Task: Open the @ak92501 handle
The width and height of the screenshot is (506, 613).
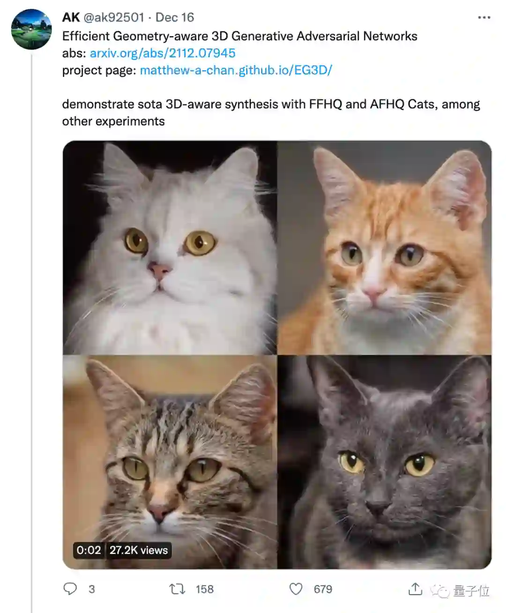Action: click(114, 17)
